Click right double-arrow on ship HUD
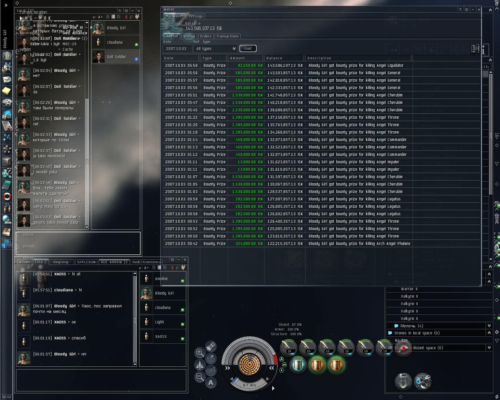Viewport: 500px width, 400px height. pyautogui.click(x=271, y=368)
